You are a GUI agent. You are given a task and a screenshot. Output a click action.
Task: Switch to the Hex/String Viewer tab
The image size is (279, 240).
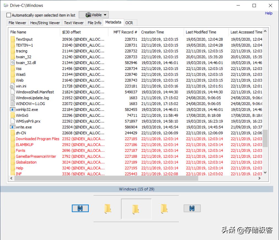click(x=45, y=23)
